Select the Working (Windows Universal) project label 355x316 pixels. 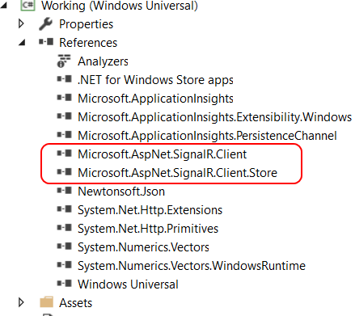(x=120, y=6)
